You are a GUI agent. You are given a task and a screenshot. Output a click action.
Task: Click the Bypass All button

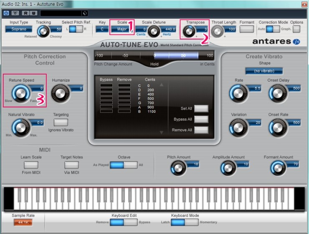[201, 119]
